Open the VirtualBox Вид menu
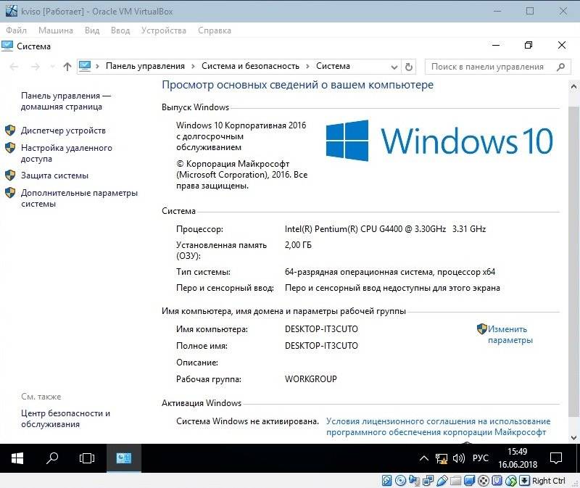The height and width of the screenshot is (488, 580). (92, 30)
